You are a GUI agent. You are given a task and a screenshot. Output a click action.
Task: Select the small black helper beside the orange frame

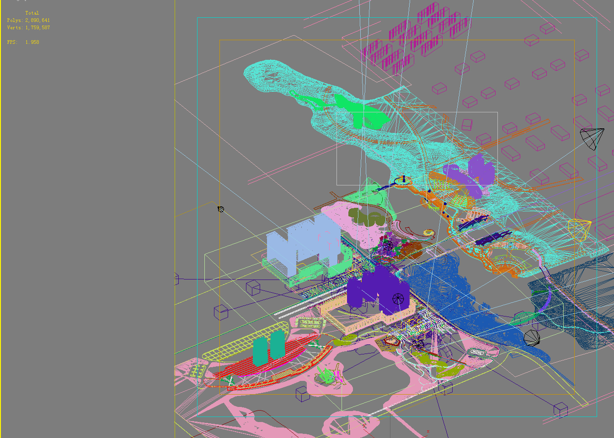[x=221, y=209]
